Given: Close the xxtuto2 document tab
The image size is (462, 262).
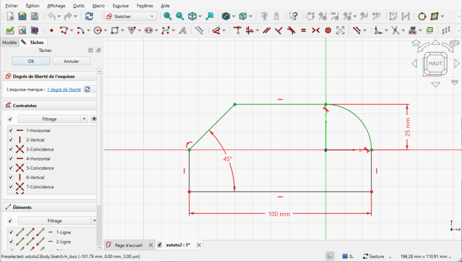Looking at the screenshot, I should tap(199, 245).
